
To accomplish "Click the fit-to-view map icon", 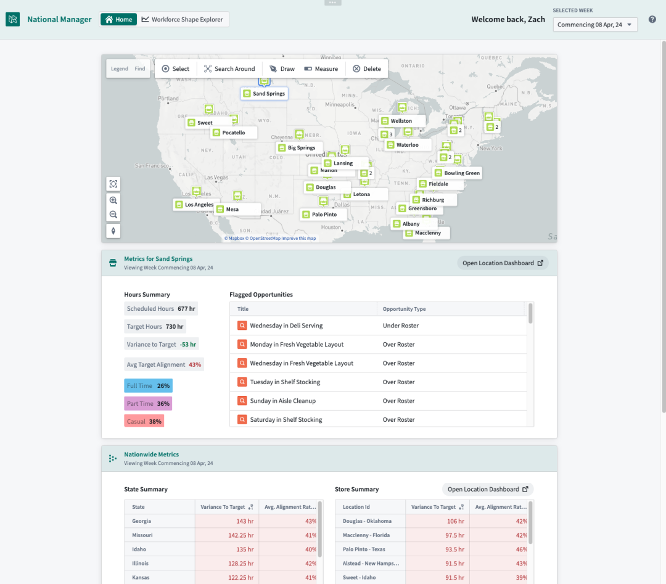I will 113,184.
